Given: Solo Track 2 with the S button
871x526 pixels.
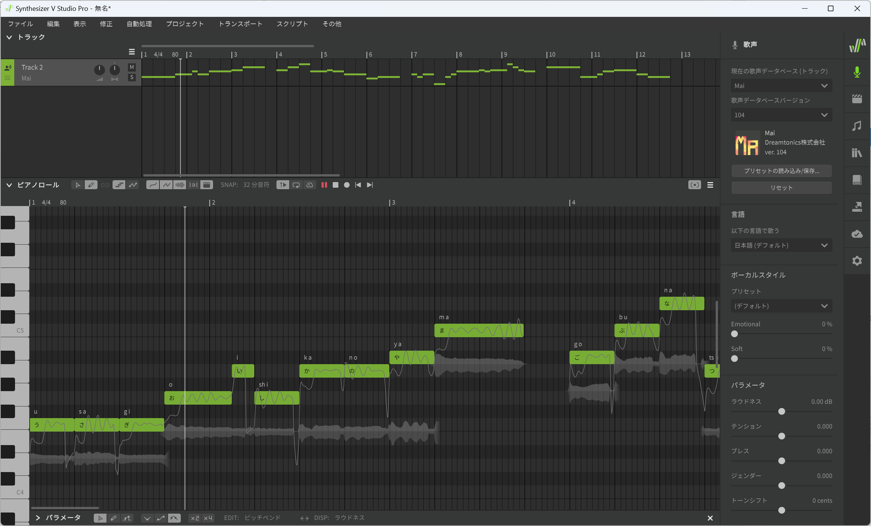Looking at the screenshot, I should click(x=132, y=78).
